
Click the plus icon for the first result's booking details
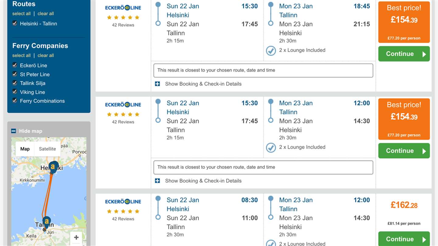[157, 84]
